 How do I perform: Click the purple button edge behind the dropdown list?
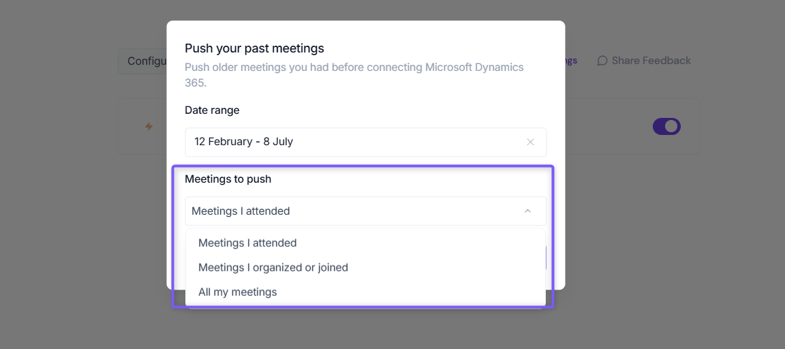546,258
